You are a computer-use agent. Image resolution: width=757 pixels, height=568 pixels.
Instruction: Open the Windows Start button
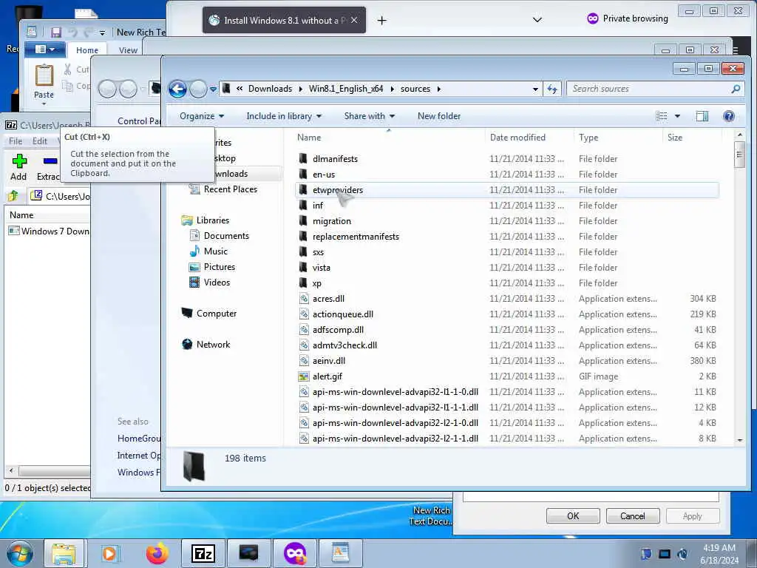(x=20, y=553)
